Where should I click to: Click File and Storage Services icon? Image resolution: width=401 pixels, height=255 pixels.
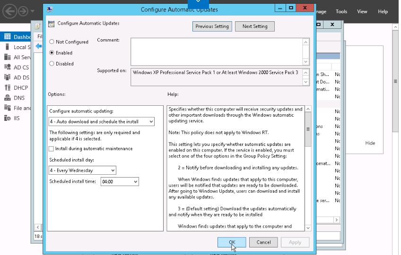pos(8,108)
